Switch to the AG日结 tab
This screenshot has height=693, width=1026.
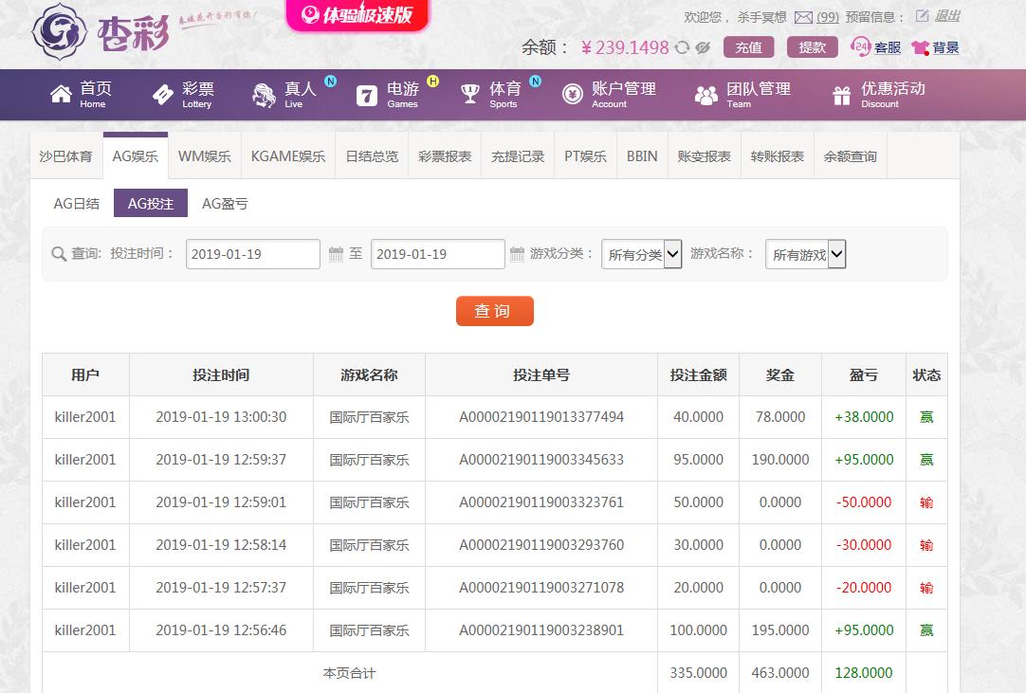point(76,204)
